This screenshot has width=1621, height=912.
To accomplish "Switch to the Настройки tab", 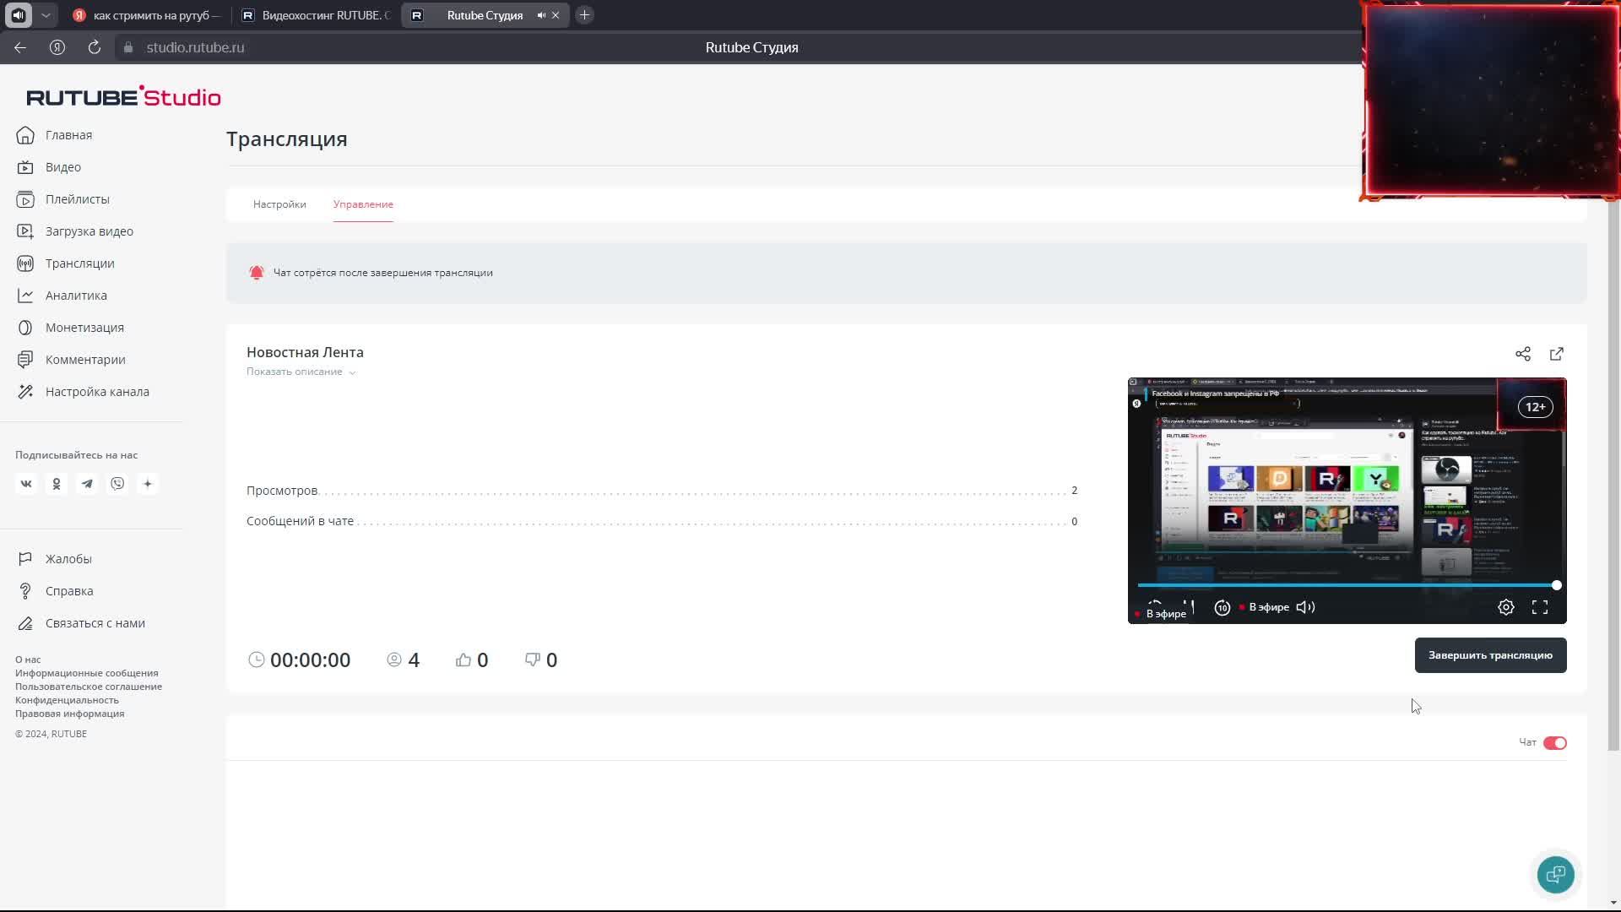I will 279,204.
